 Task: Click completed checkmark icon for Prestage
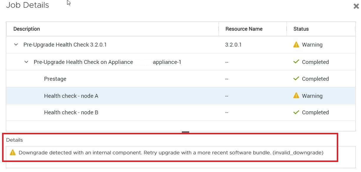coord(296,79)
